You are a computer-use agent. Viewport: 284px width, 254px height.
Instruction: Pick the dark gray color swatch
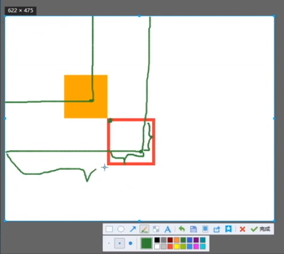click(163, 240)
